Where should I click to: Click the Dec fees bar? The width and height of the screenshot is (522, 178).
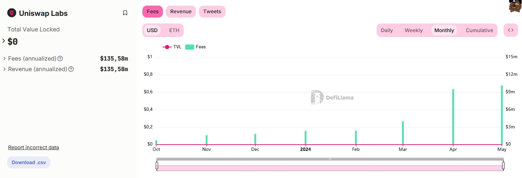[x=255, y=139]
